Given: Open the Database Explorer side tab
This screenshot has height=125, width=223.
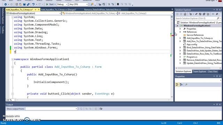Looking at the screenshot, I should click(x=3, y=16).
